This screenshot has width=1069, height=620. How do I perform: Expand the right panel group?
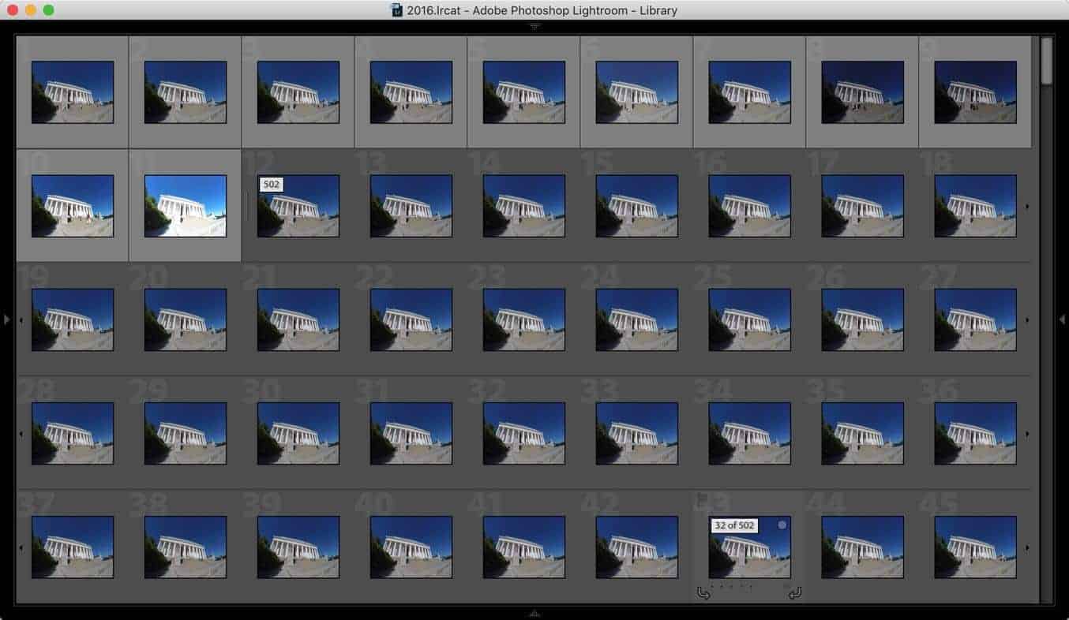pyautogui.click(x=1062, y=319)
